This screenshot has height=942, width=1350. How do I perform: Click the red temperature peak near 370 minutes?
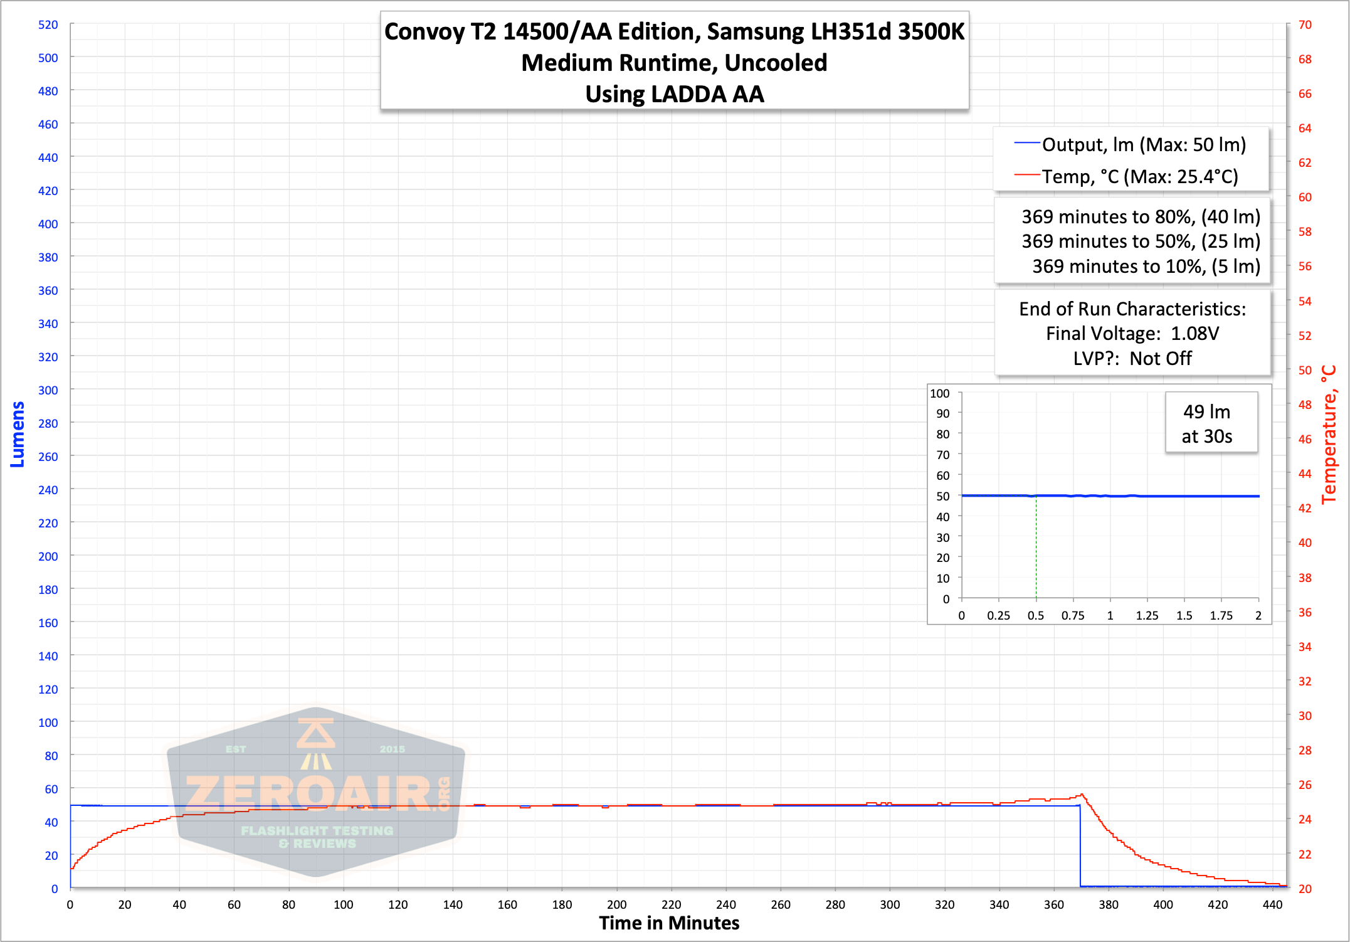click(1082, 795)
